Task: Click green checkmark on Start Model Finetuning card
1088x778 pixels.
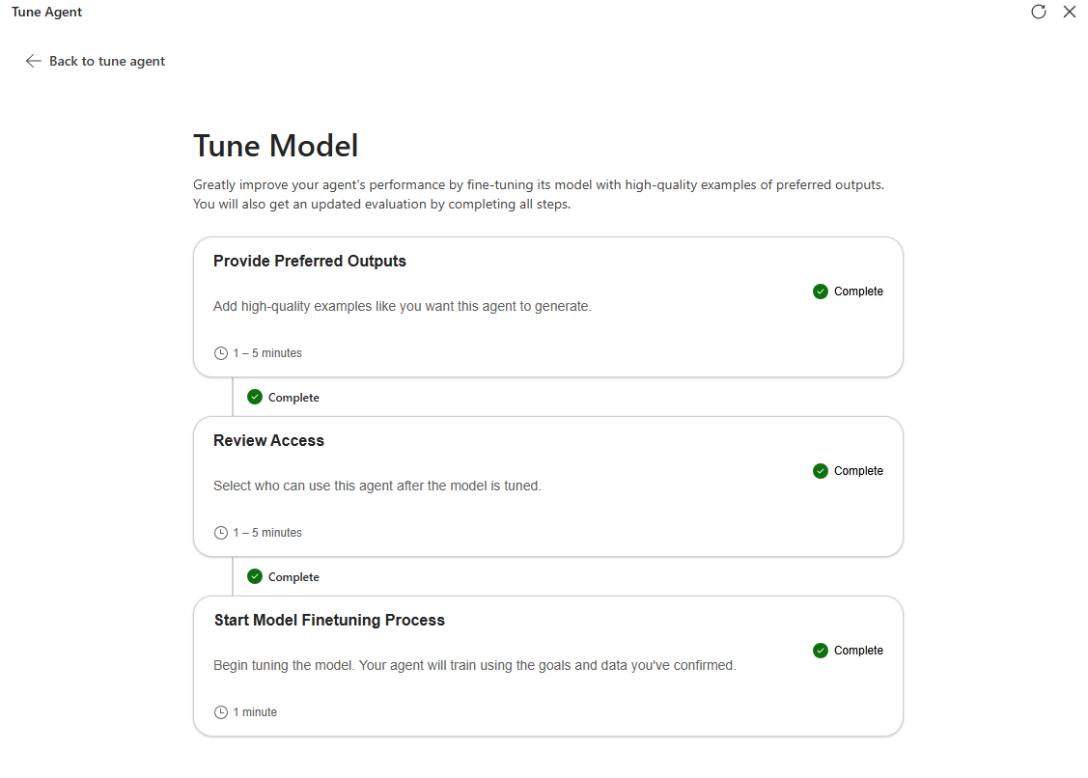Action: click(x=821, y=651)
